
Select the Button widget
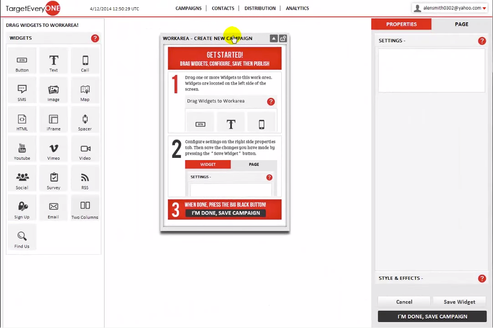(x=22, y=62)
